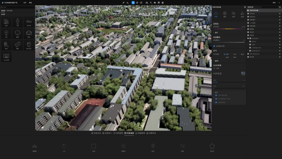This screenshot has width=282, height=159.
Task: Open the HDR环境 asset tile
Action: 6,56
